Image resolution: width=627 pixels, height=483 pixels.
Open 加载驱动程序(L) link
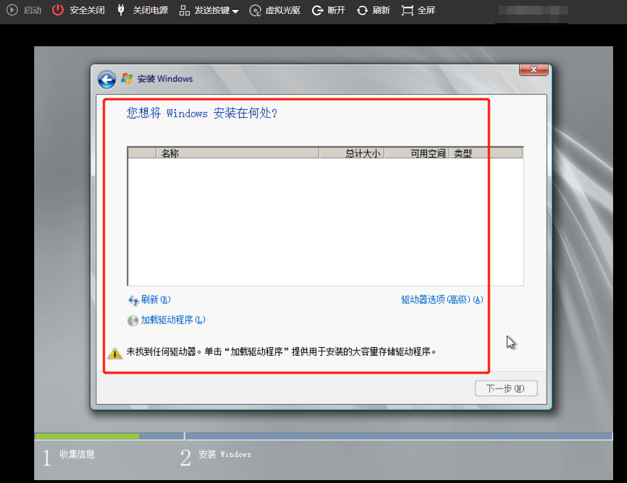pyautogui.click(x=173, y=320)
